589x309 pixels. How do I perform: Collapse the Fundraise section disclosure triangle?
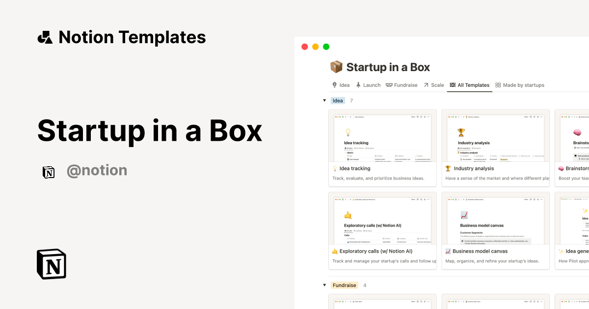[324, 285]
